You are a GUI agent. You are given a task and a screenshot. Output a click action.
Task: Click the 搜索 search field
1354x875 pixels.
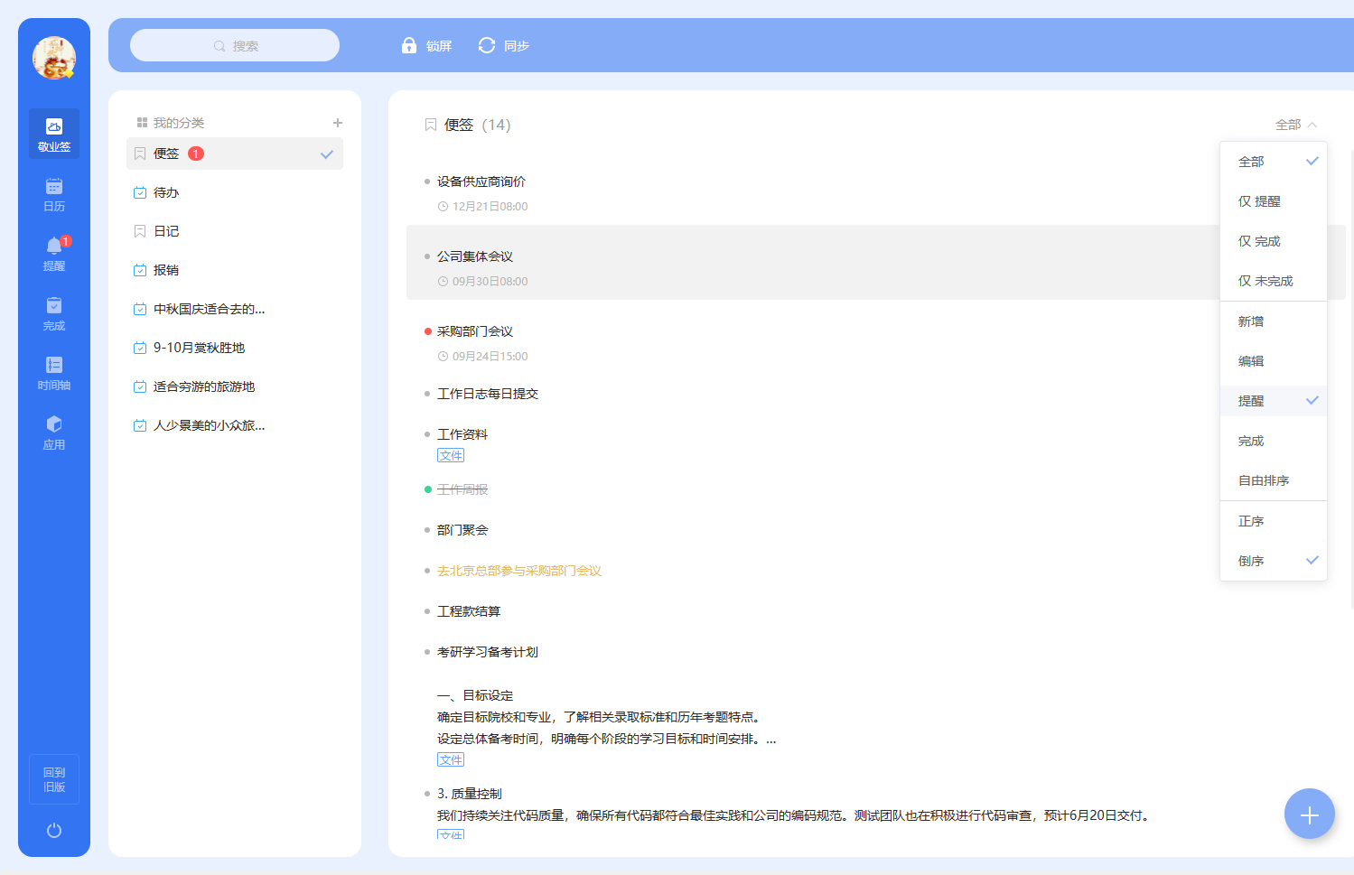[235, 45]
